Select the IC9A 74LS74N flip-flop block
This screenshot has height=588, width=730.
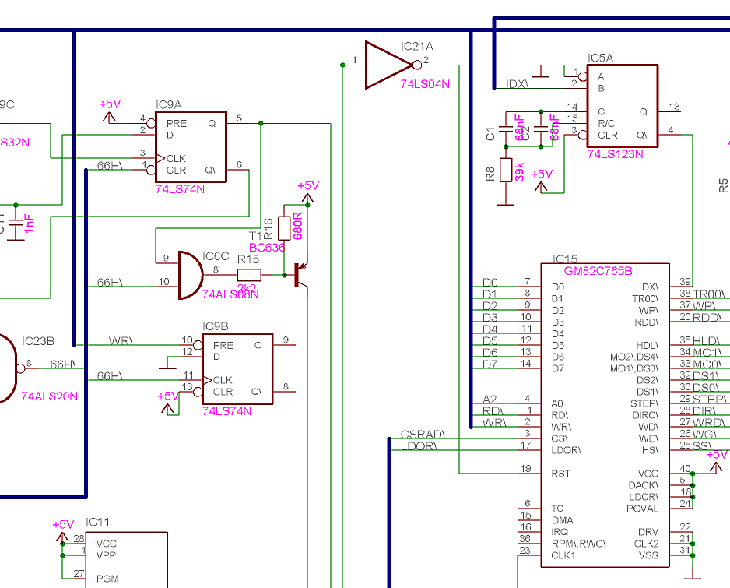[x=191, y=146]
